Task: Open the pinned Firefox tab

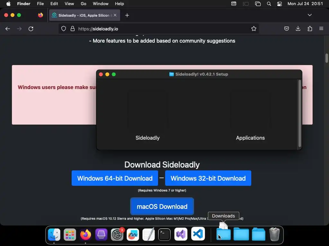Action: click(x=40, y=15)
